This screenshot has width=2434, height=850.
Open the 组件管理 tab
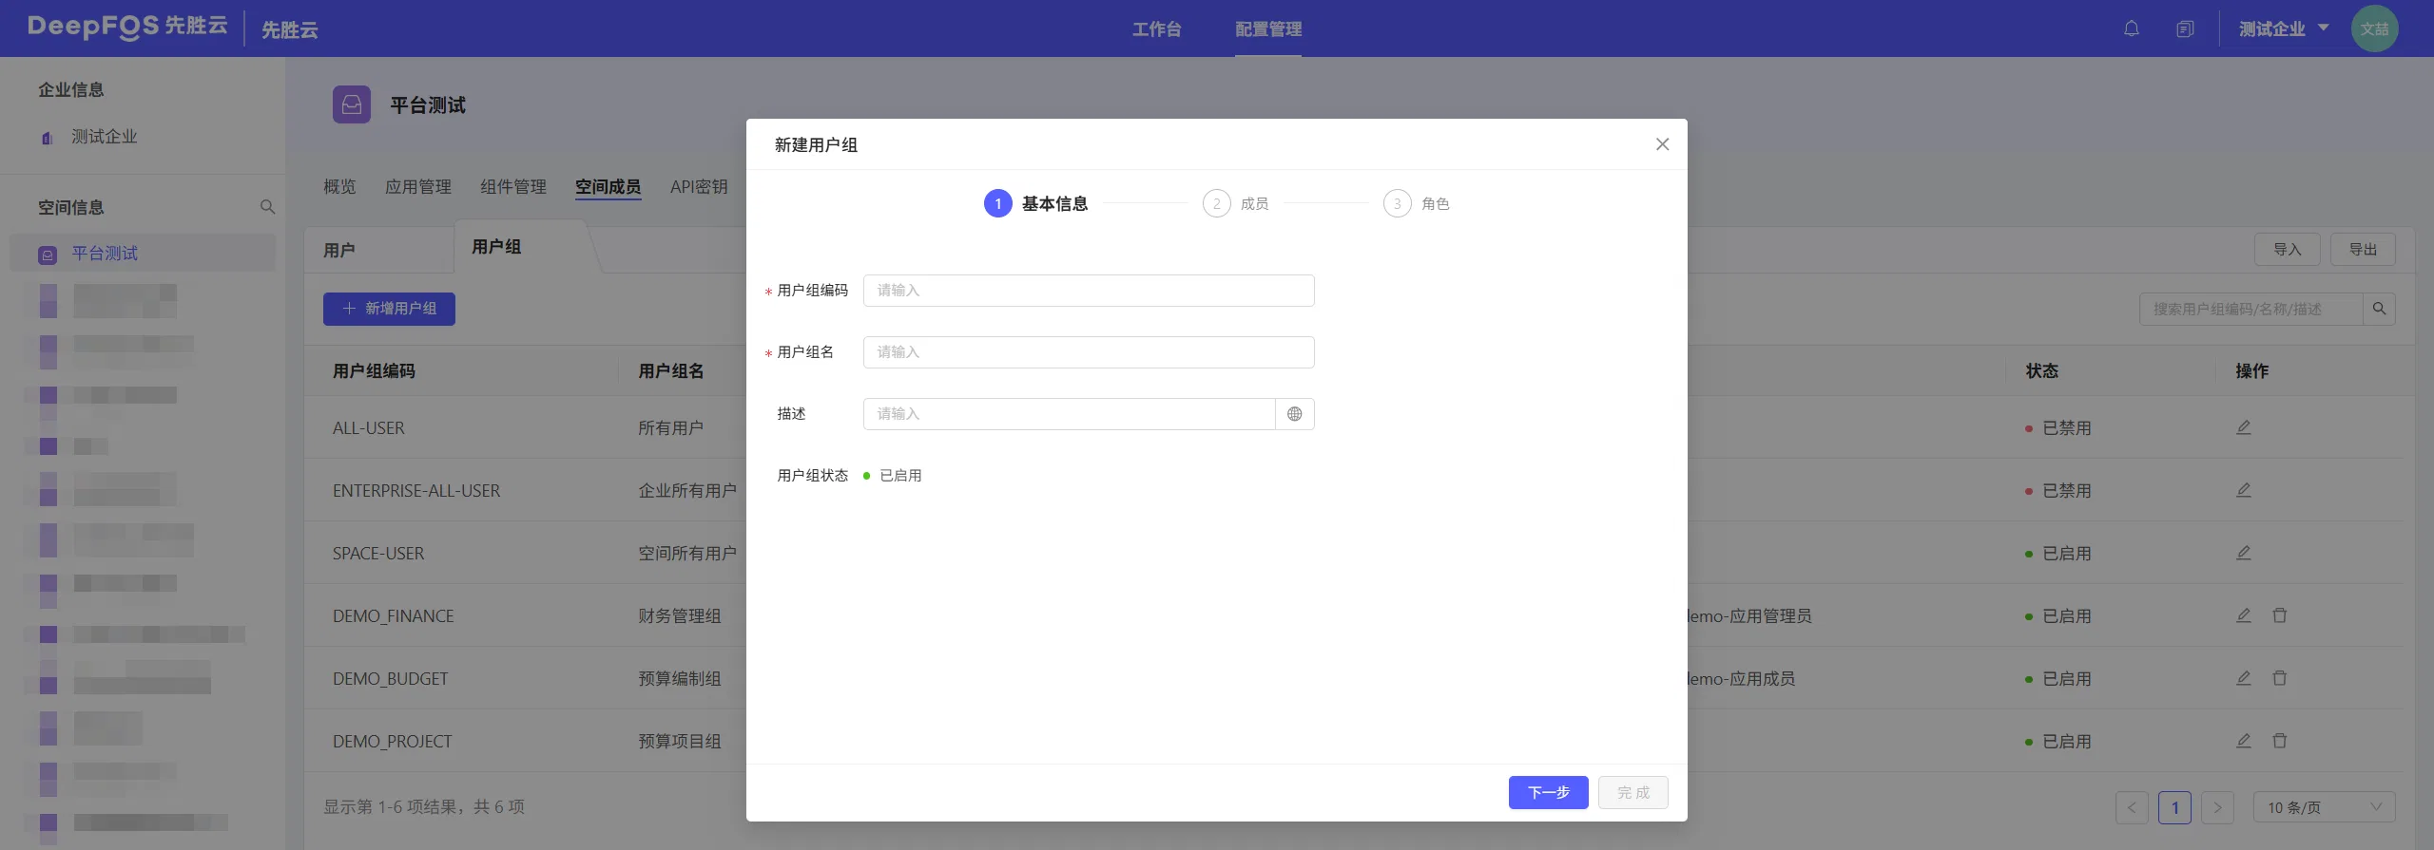[513, 187]
